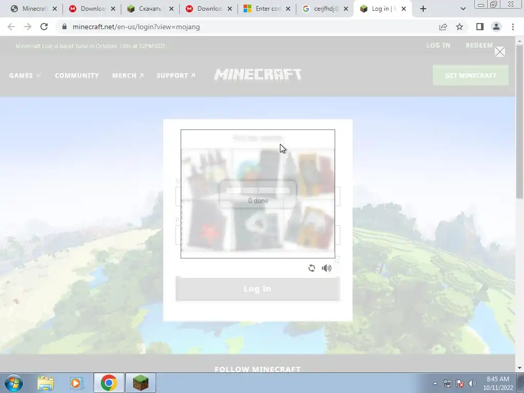Screen dimensions: 524x393
Task: Close the login overlay with the X icon
Action: click(x=499, y=52)
